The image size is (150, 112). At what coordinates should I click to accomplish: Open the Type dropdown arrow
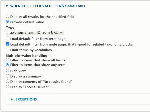click(61, 32)
